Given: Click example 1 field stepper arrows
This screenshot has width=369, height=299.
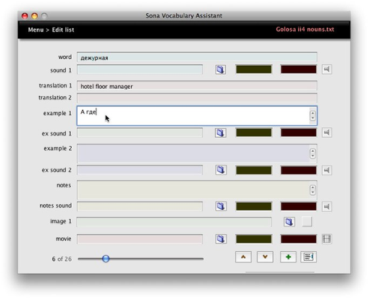Looking at the screenshot, I should coord(312,115).
